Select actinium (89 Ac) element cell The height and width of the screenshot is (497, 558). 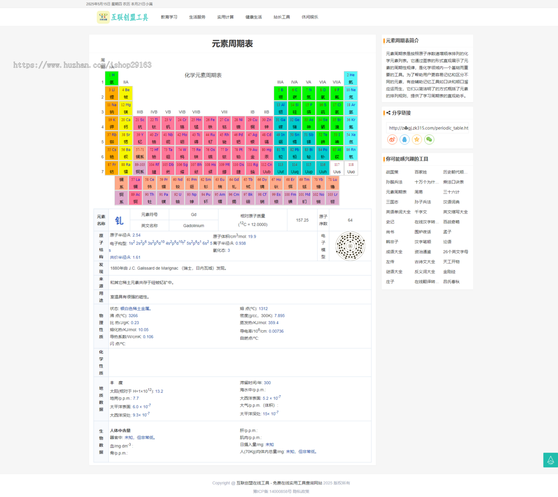(x=135, y=198)
